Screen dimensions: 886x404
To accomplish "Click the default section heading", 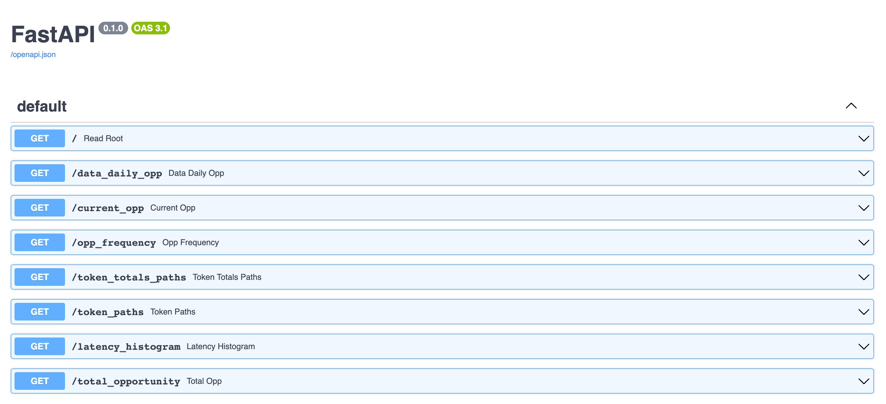I will coord(42,106).
